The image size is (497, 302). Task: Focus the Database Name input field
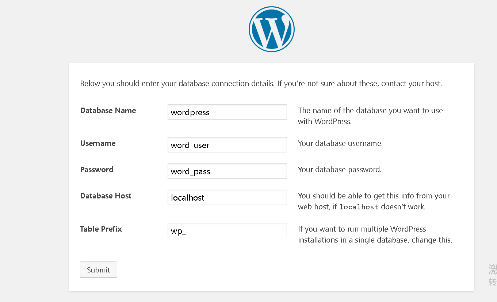coord(227,112)
